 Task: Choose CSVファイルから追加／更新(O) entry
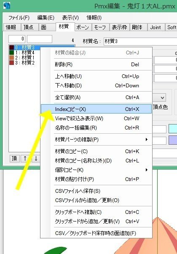[x=97, y=200]
